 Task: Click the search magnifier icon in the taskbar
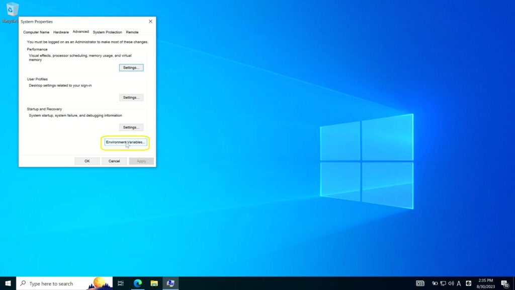coord(23,283)
